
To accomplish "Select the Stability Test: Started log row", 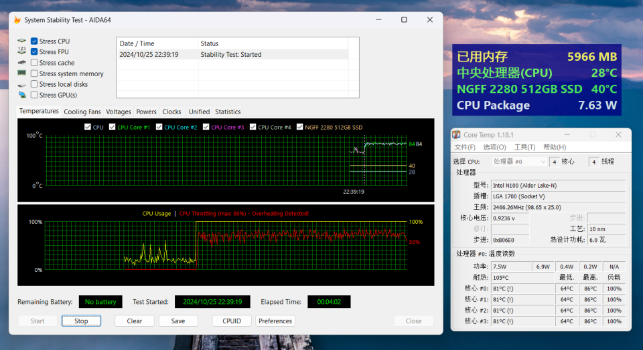I will tap(232, 54).
